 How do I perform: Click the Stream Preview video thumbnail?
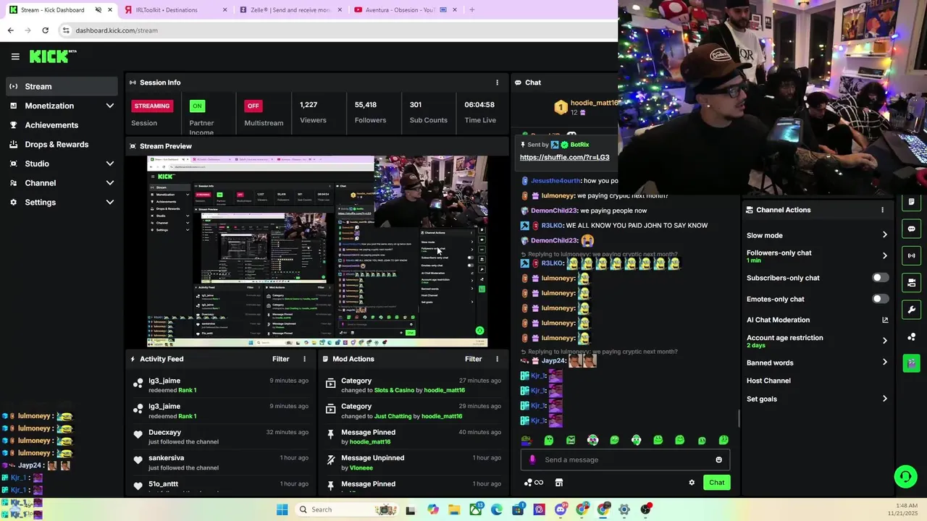pos(317,252)
